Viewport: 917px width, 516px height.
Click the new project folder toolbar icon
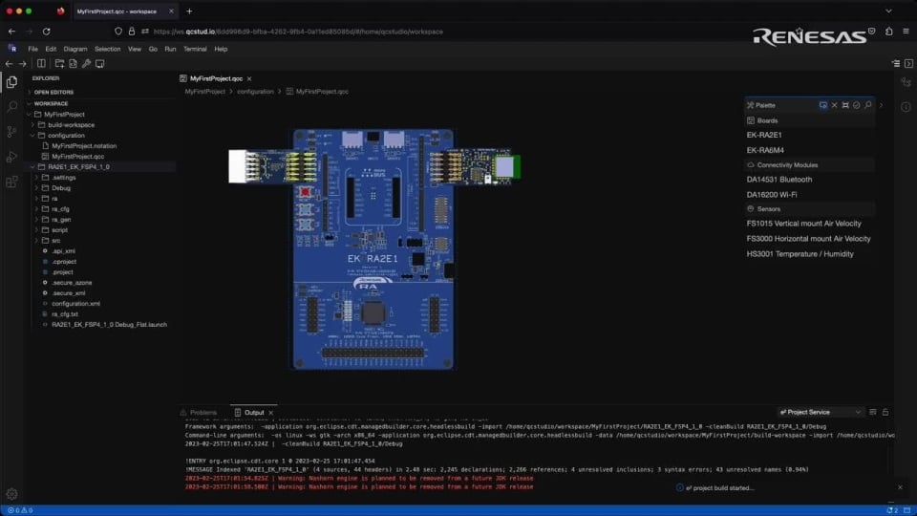(59, 64)
